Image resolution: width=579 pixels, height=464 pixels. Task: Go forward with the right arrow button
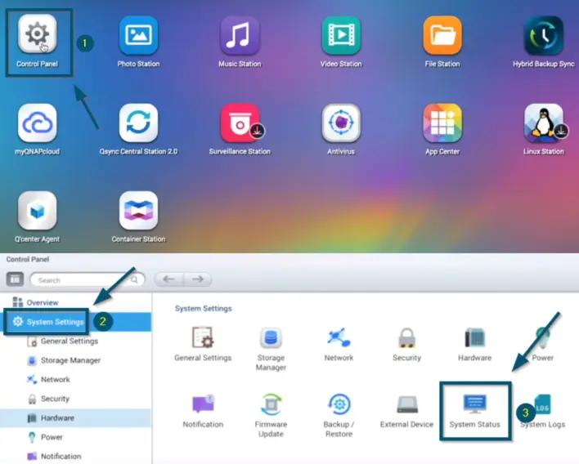click(198, 279)
